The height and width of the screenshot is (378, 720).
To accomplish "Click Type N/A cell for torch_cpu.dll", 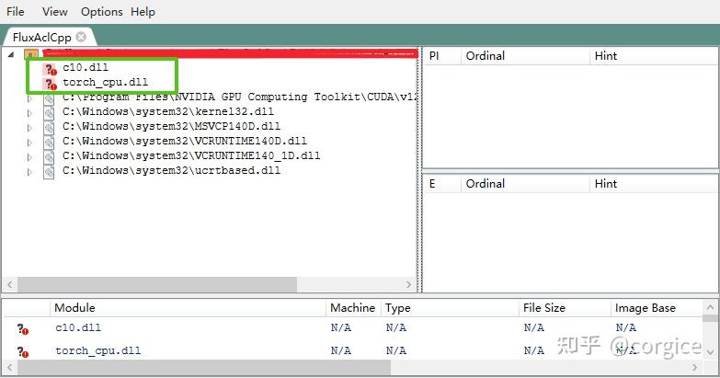I will 395,350.
